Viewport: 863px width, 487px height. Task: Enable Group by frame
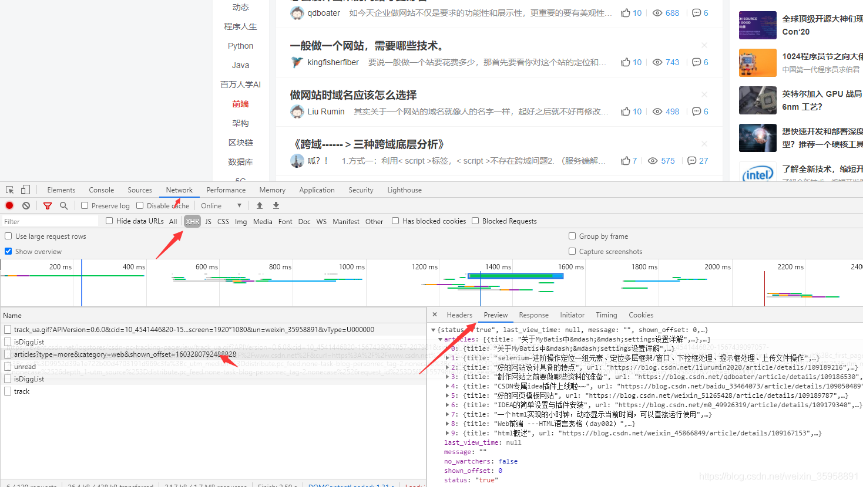(x=572, y=236)
